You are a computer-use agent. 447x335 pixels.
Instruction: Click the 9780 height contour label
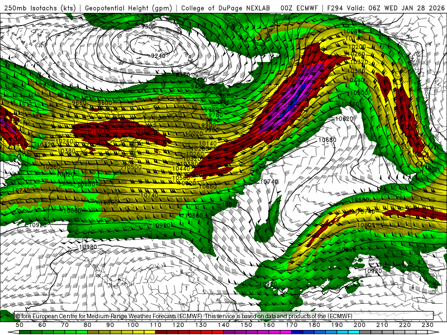coord(216,115)
